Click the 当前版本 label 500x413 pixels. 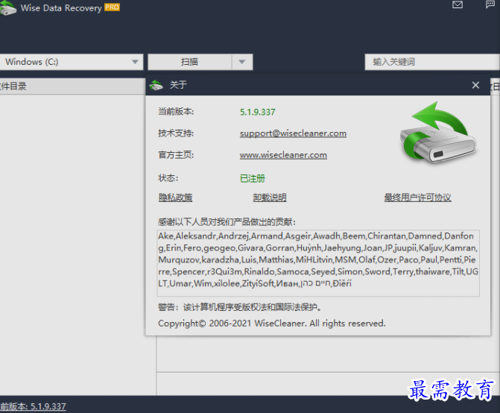coord(176,112)
